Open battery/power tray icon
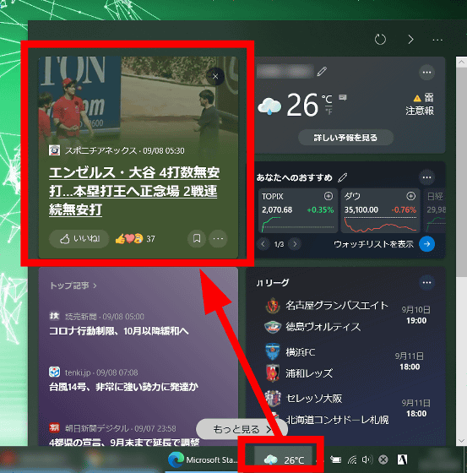 335,459
